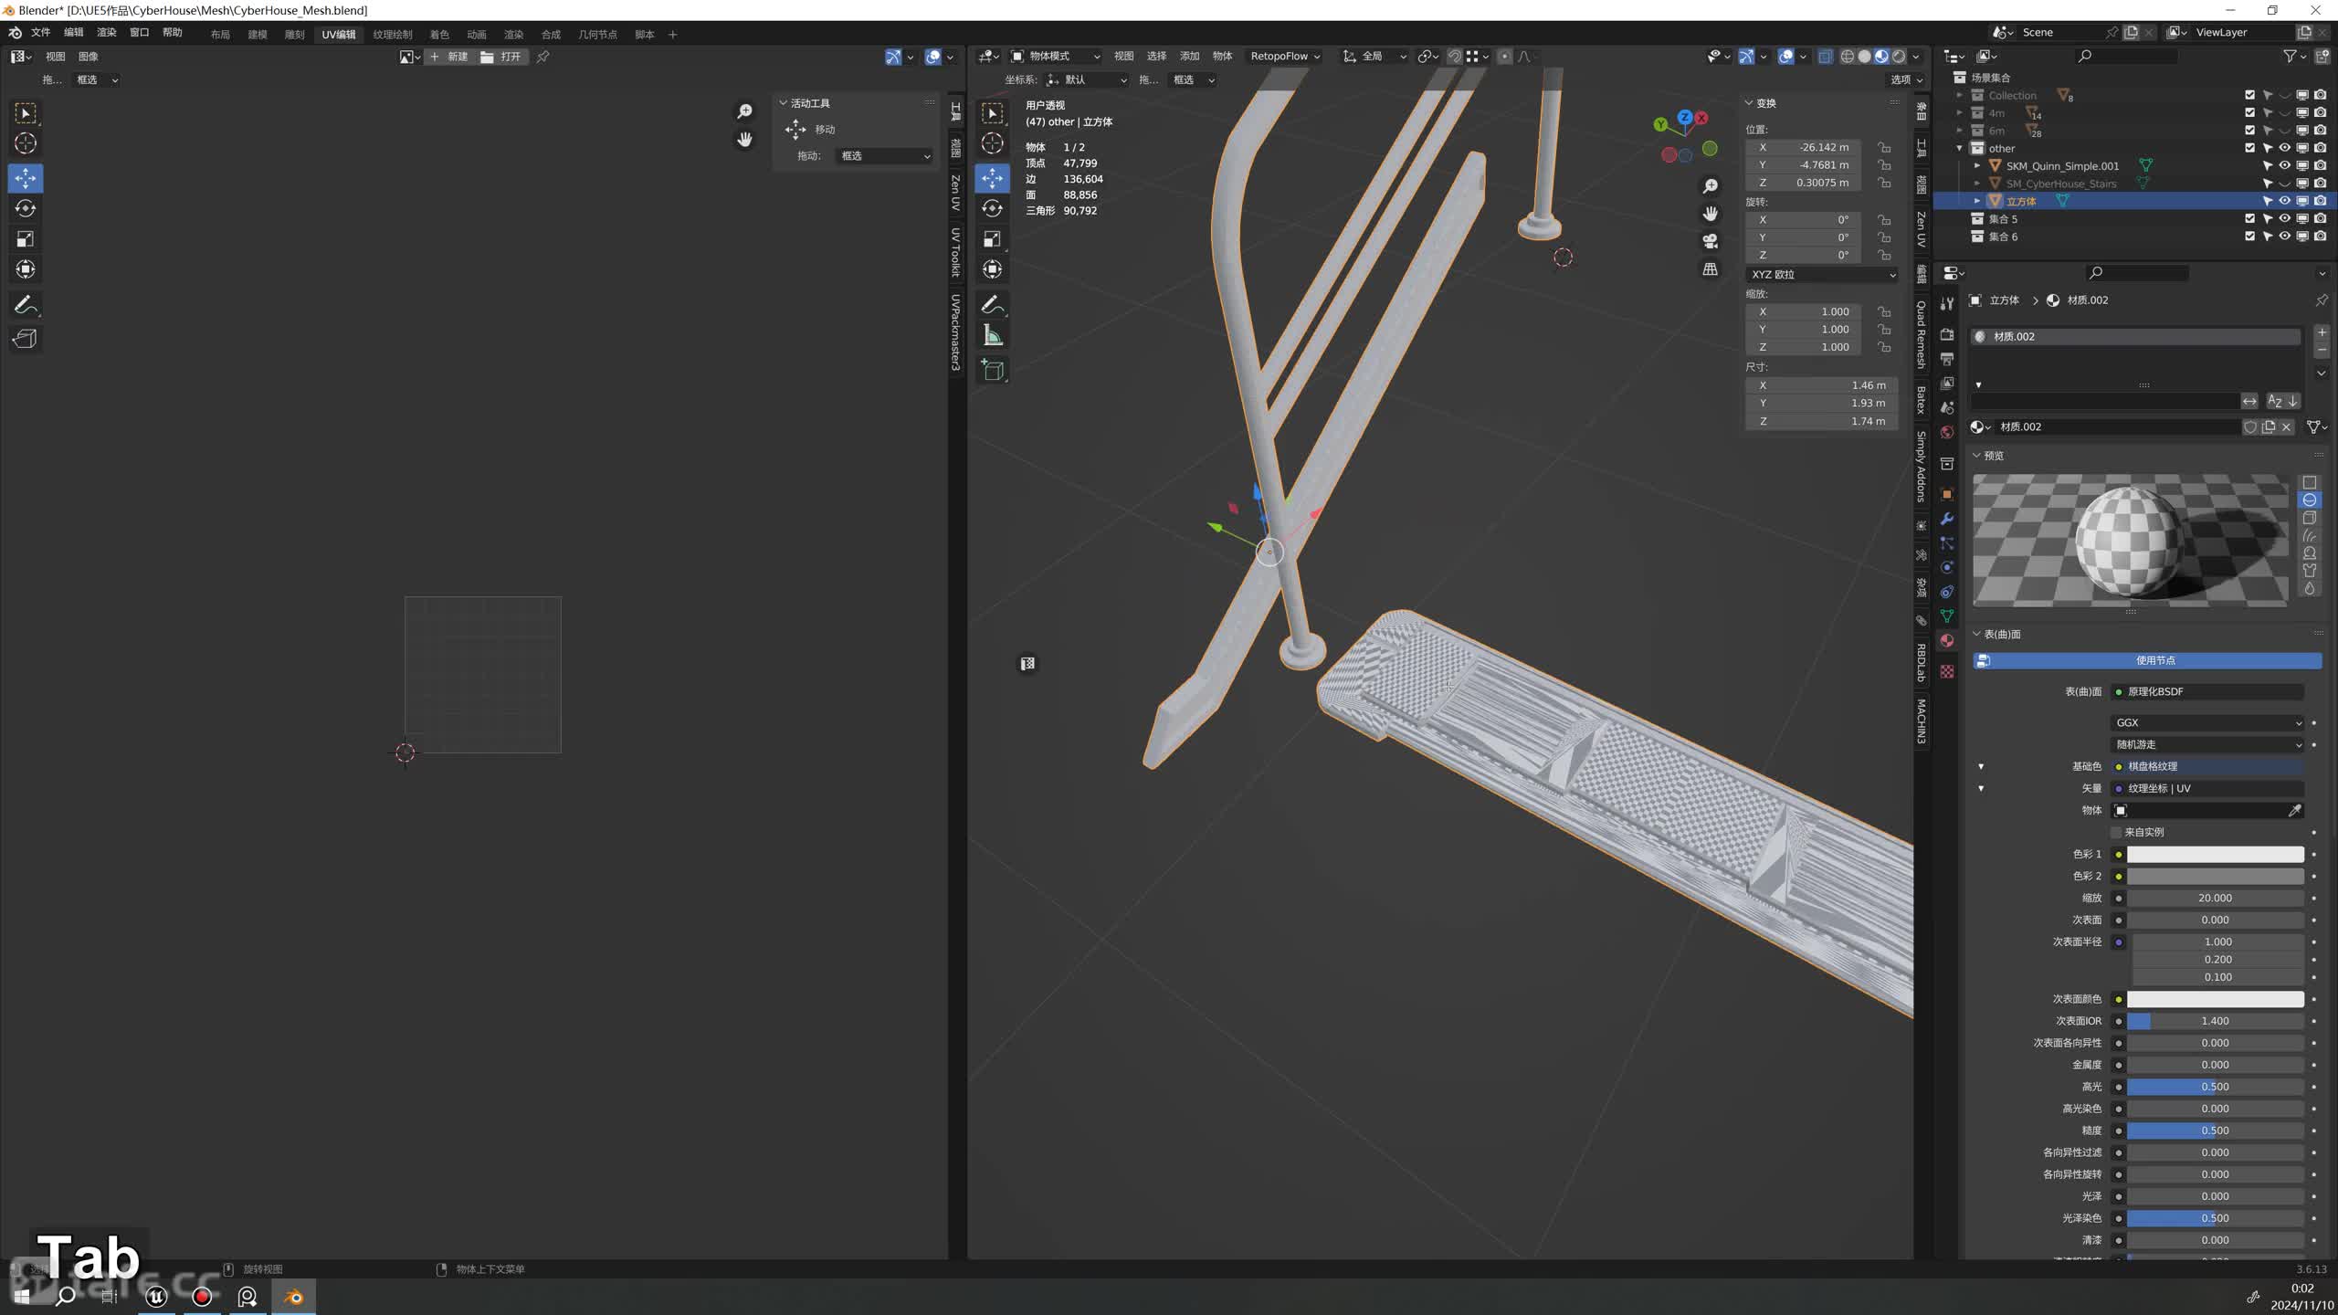Select the Scale tool in UV editor
Image resolution: width=2338 pixels, height=1315 pixels.
click(x=26, y=238)
